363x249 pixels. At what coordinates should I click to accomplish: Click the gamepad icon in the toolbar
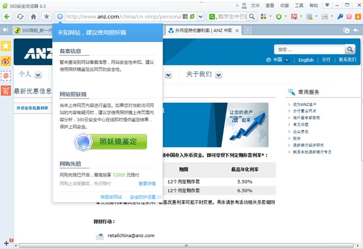[325, 17]
